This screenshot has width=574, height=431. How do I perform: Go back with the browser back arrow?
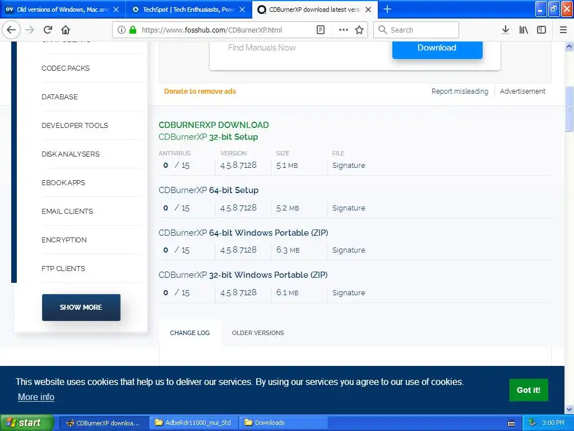point(11,30)
